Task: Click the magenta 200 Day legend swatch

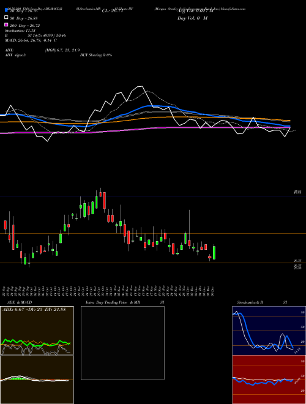Action: (x=6, y=25)
